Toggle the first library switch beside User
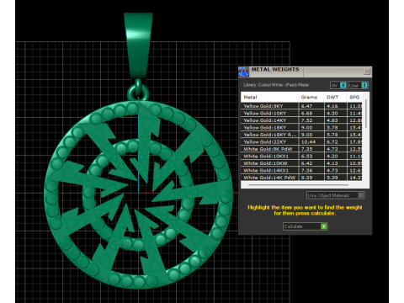Image resolution: width=404 pixels, height=303 pixels. [338, 85]
